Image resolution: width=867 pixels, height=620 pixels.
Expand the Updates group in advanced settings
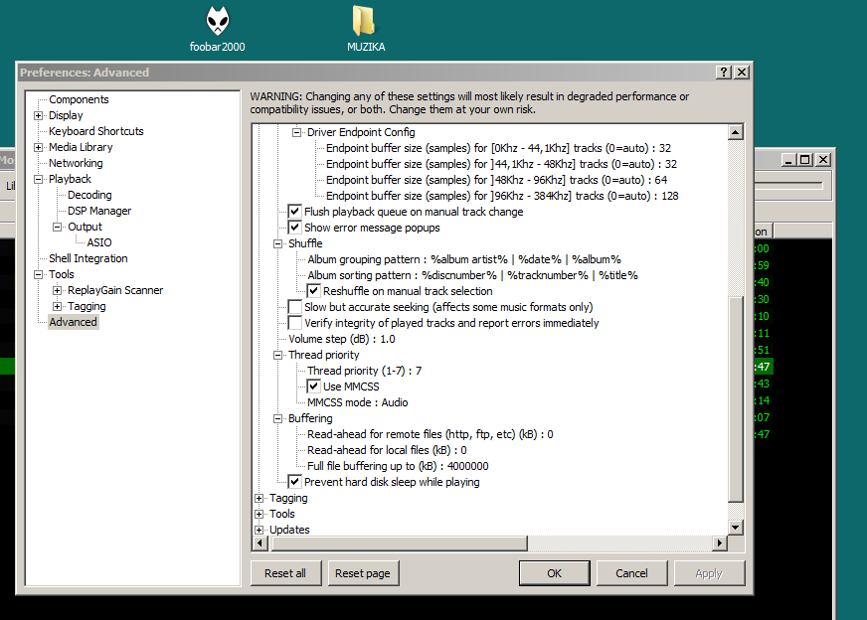tap(260, 530)
